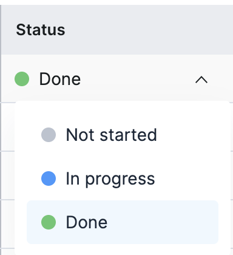Viewport: 233px width, 255px height.
Task: Select the Not started label text
Action: 112,135
